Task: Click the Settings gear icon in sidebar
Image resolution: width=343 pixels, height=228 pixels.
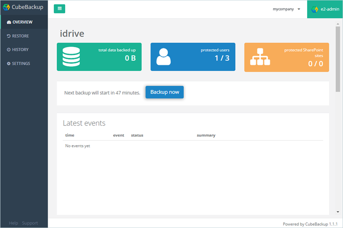Action: [x=9, y=64]
